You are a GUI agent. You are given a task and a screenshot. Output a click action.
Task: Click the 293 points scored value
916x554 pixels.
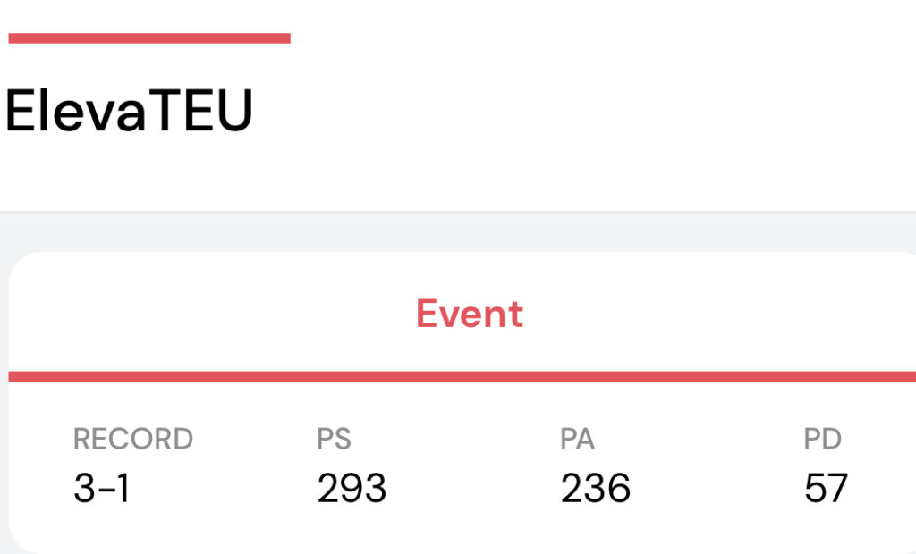click(x=352, y=488)
